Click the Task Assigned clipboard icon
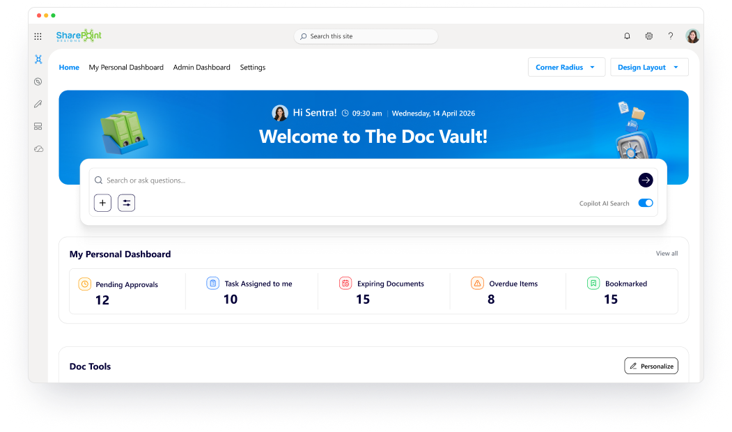 pyautogui.click(x=213, y=283)
